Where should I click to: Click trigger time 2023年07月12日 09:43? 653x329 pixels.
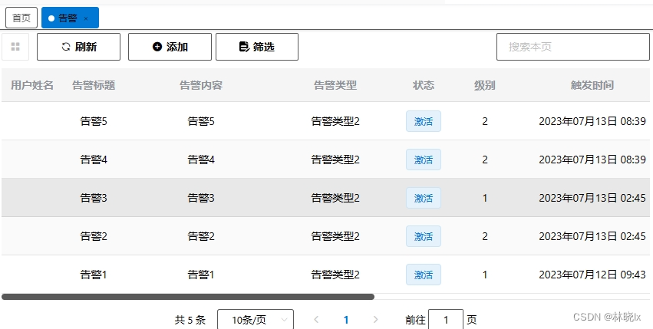pos(592,275)
